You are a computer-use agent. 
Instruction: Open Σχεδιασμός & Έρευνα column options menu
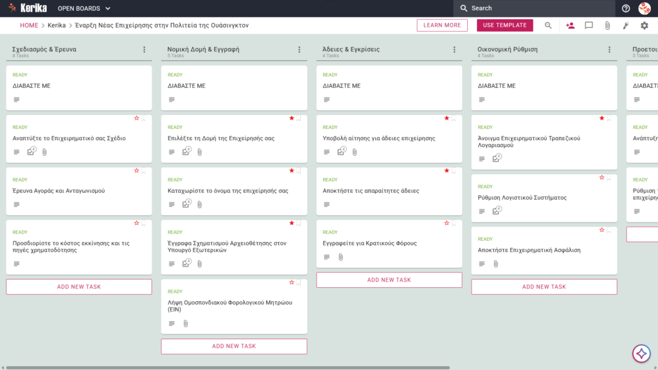pyautogui.click(x=145, y=49)
